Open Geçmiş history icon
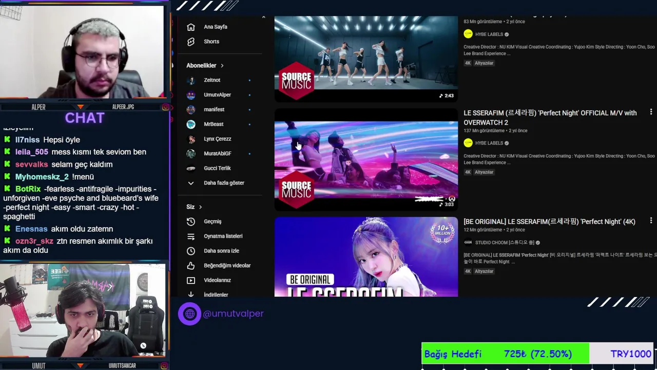The image size is (657, 370). pos(191,221)
